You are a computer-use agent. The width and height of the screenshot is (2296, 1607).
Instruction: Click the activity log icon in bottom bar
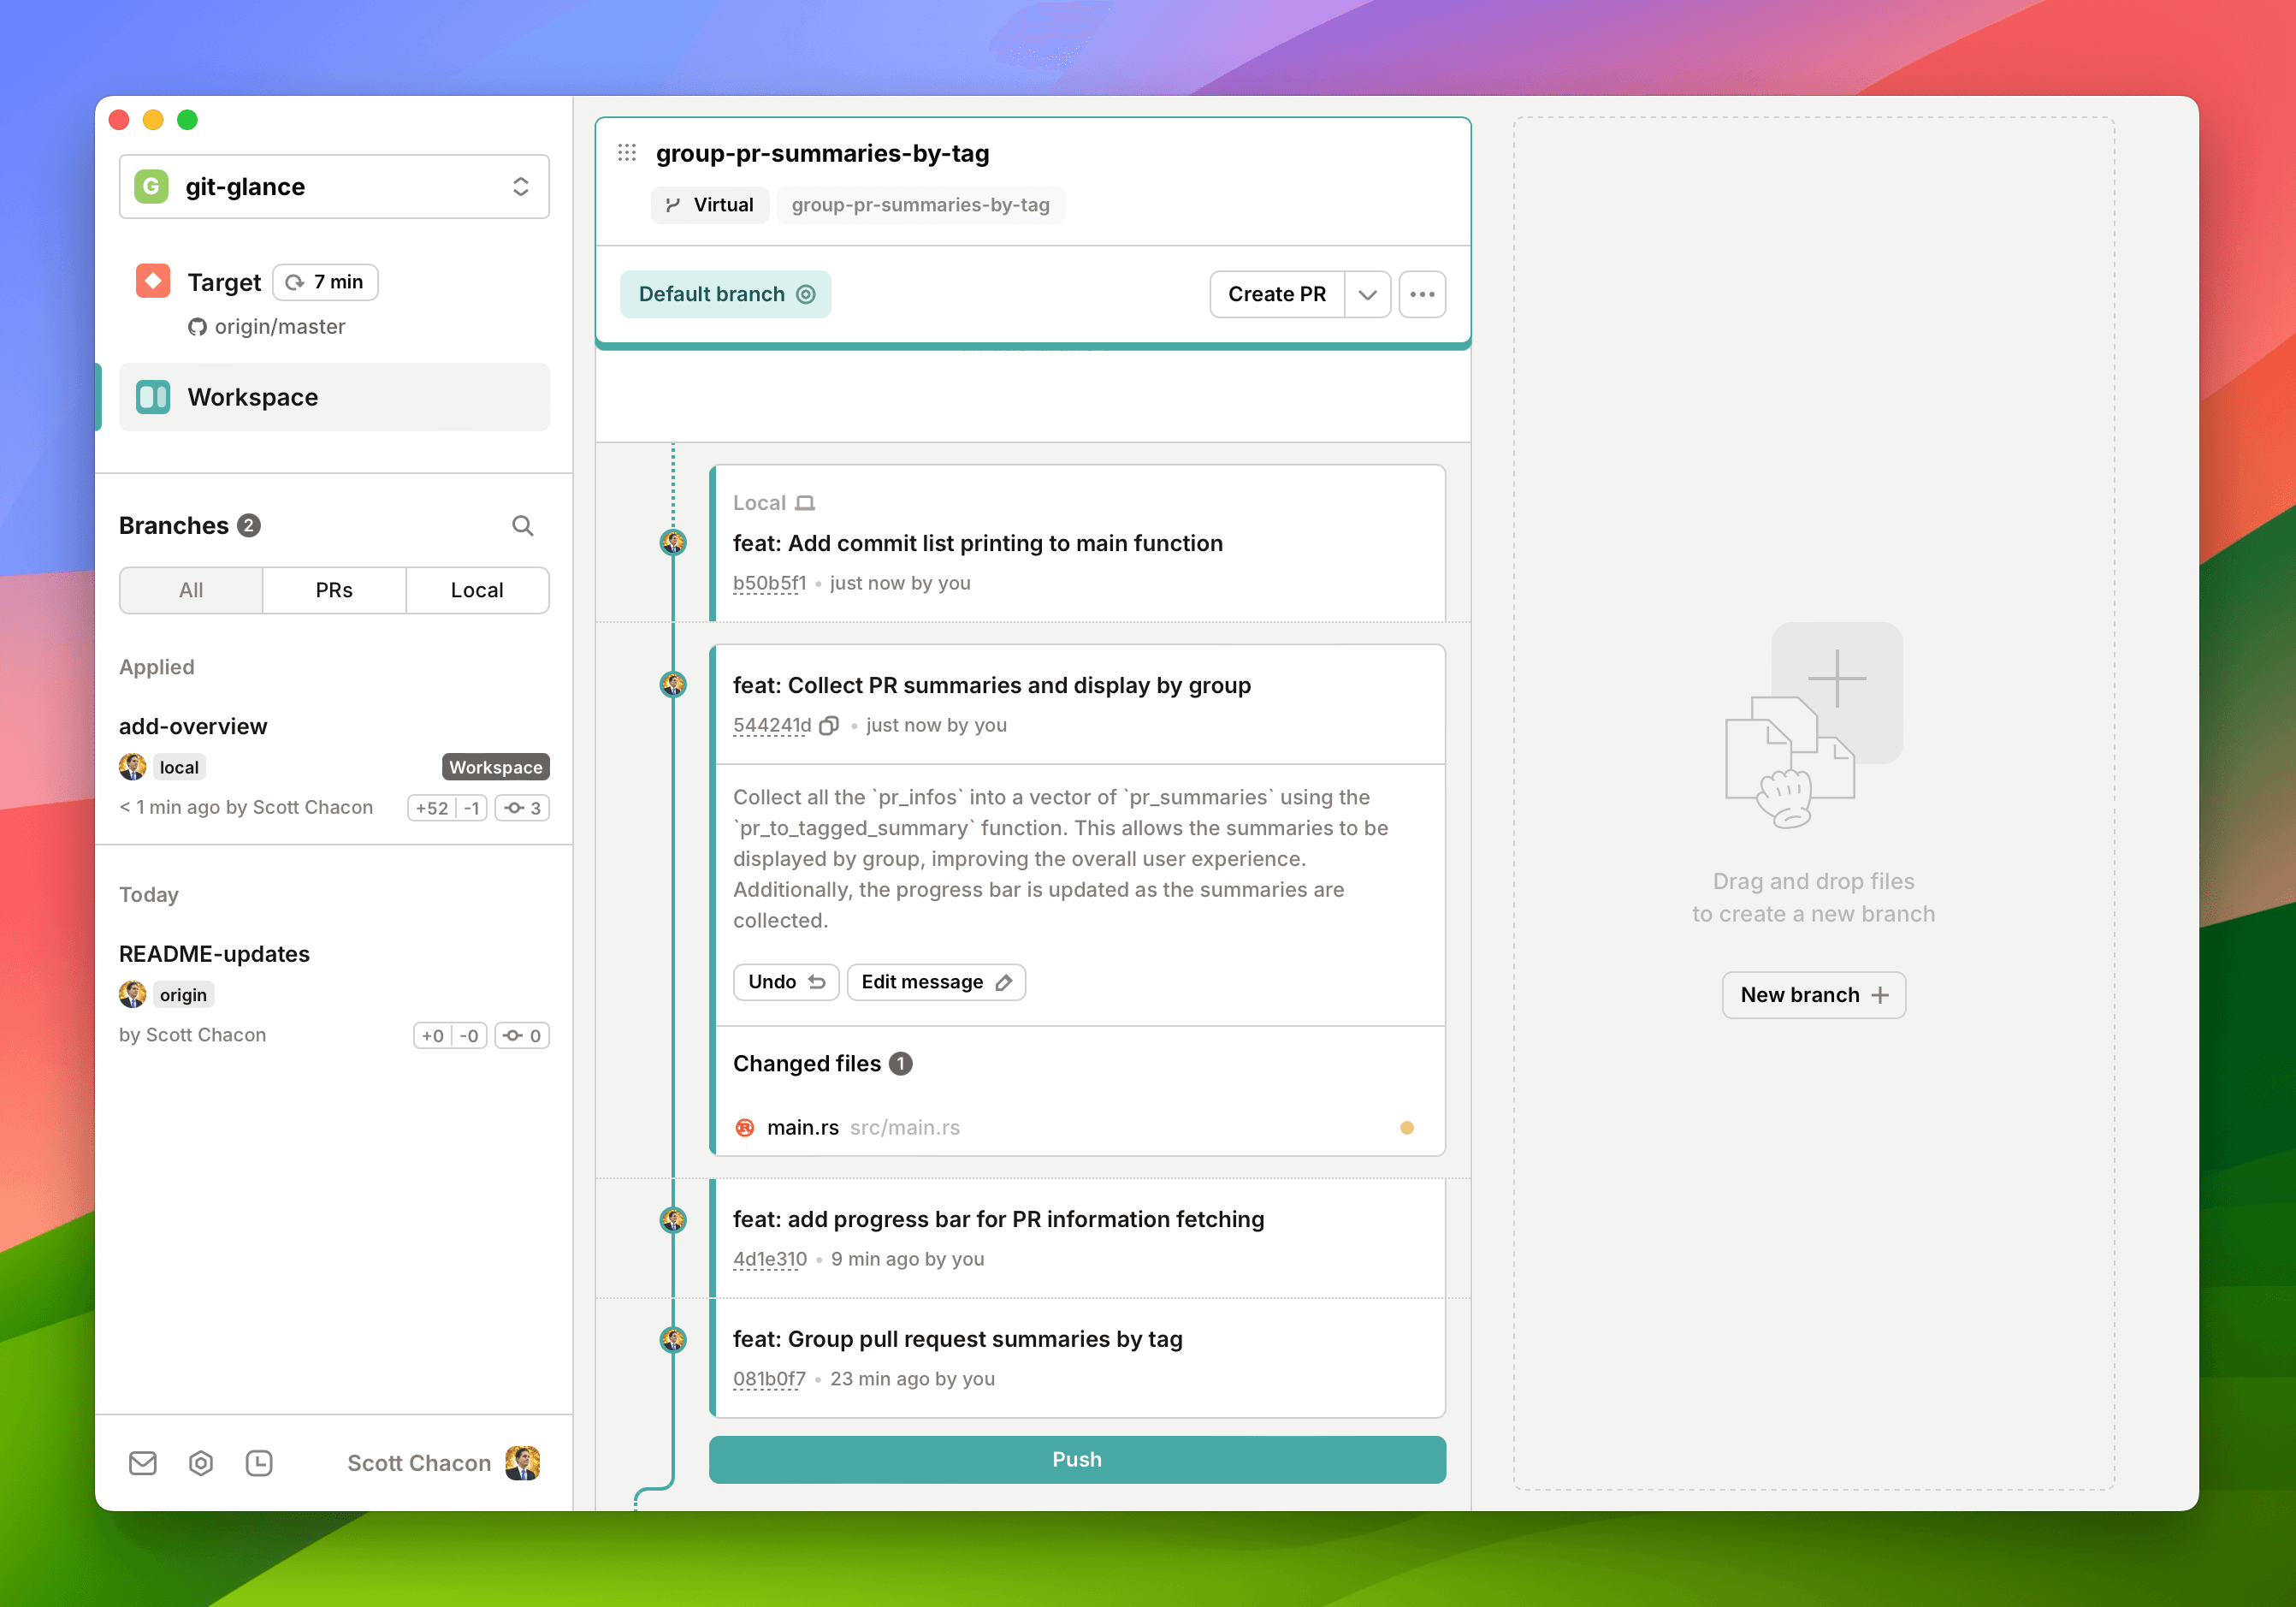pyautogui.click(x=258, y=1462)
